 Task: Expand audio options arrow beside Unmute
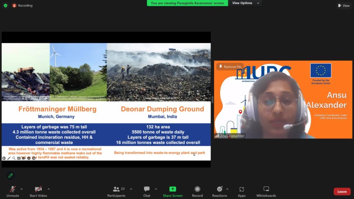[21, 189]
